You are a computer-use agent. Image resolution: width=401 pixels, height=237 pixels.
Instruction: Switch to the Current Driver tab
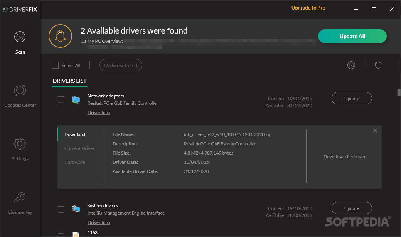point(79,148)
